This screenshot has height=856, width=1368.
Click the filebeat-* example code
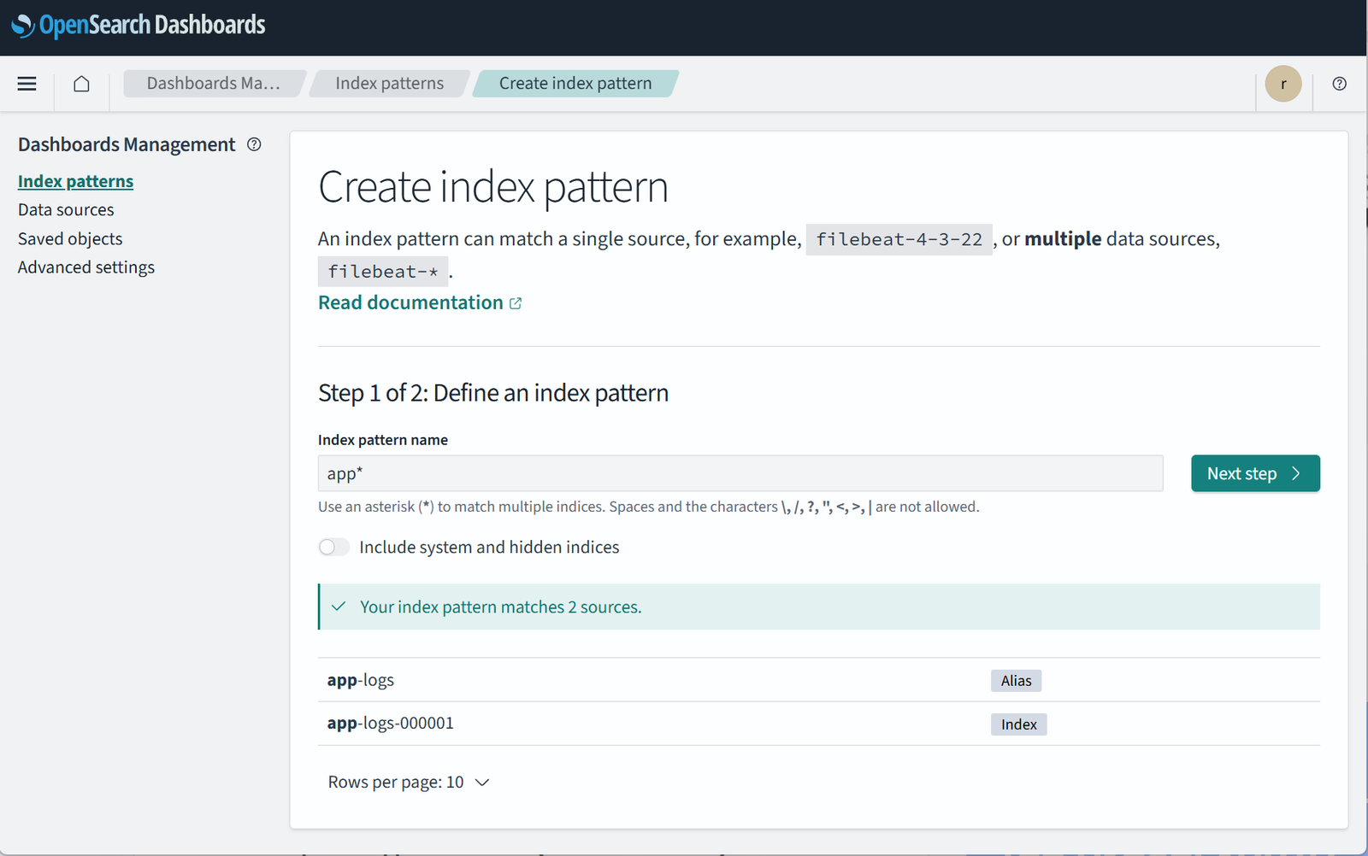[x=383, y=272]
